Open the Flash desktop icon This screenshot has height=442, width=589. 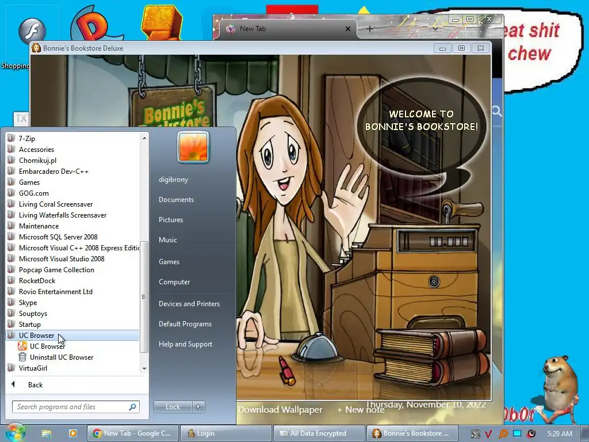point(32,31)
